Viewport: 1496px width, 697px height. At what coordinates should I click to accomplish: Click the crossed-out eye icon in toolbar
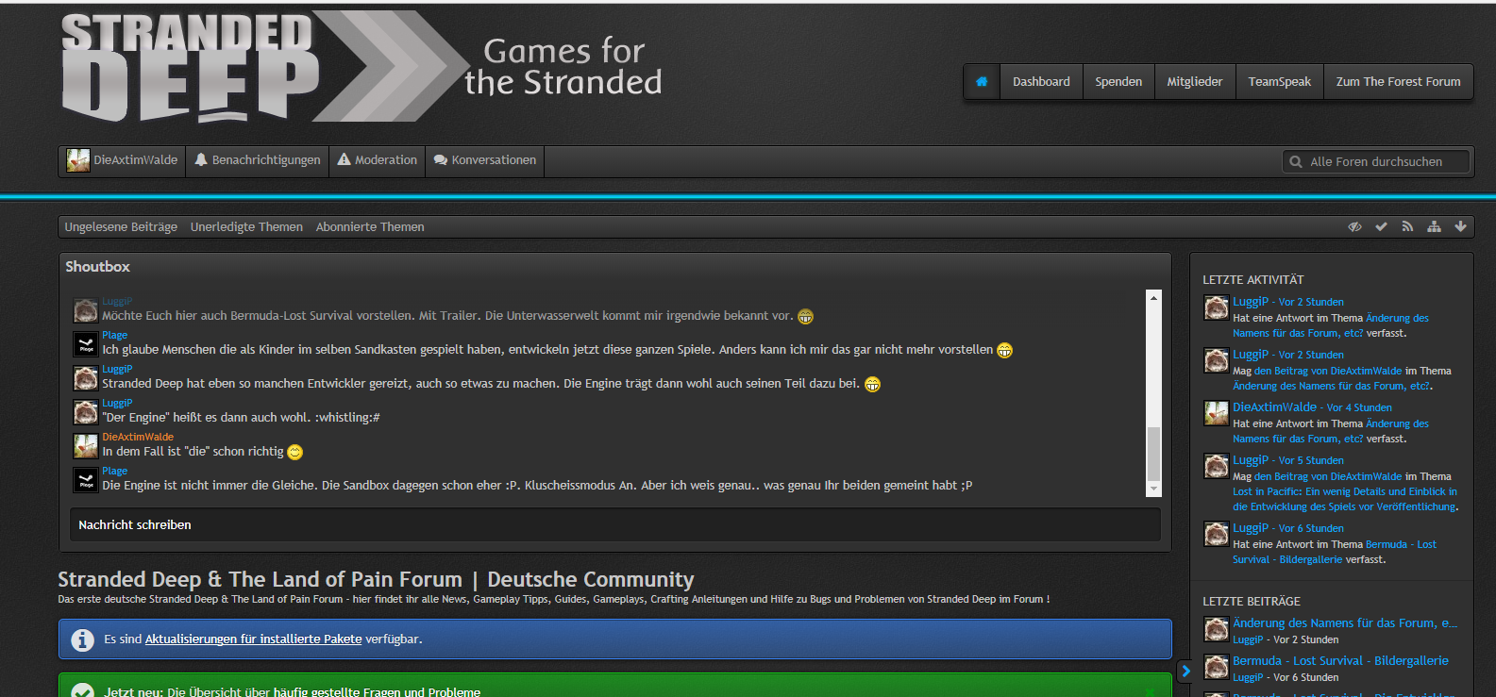tap(1354, 227)
